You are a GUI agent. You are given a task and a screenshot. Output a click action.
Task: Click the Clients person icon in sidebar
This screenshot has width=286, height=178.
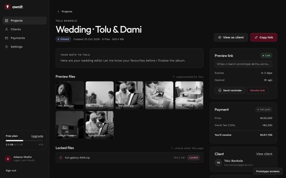tap(6, 29)
